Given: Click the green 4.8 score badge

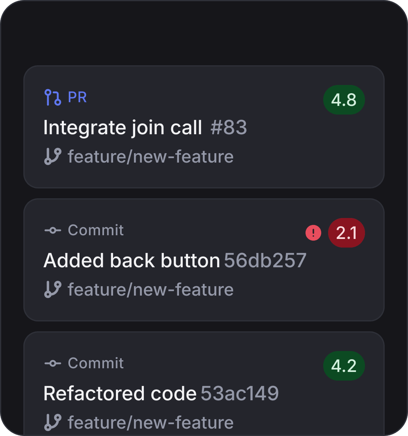Looking at the screenshot, I should click(344, 100).
